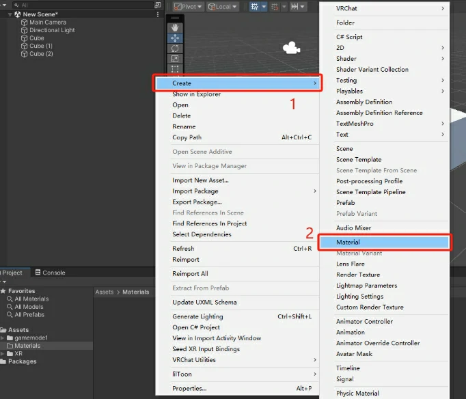This screenshot has width=466, height=399.
Task: Select the Rotate tool
Action: pyautogui.click(x=175, y=49)
